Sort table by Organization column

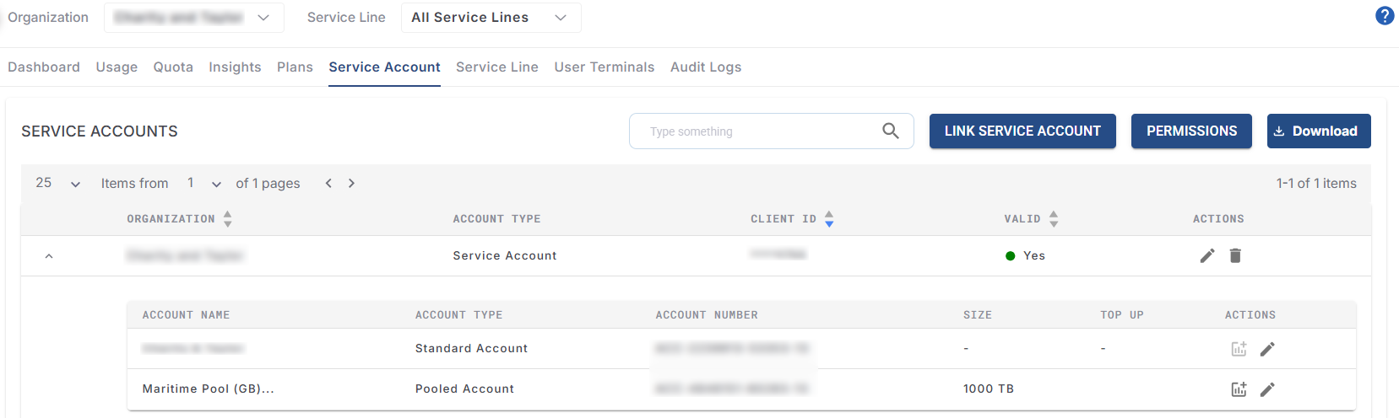pos(228,219)
